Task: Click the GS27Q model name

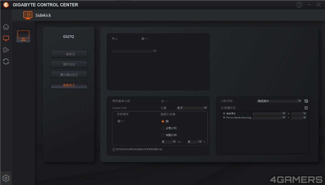Action: (68, 37)
